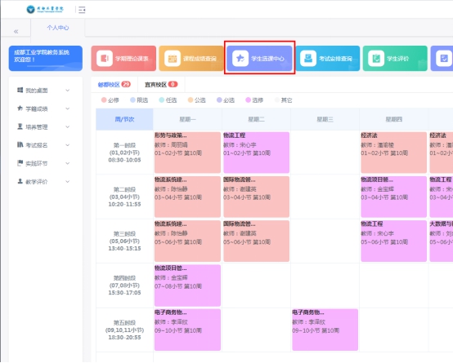453x363 pixels.
Task: Open Monday 物流项目管 07~08 course cell
Action: pyautogui.click(x=187, y=286)
